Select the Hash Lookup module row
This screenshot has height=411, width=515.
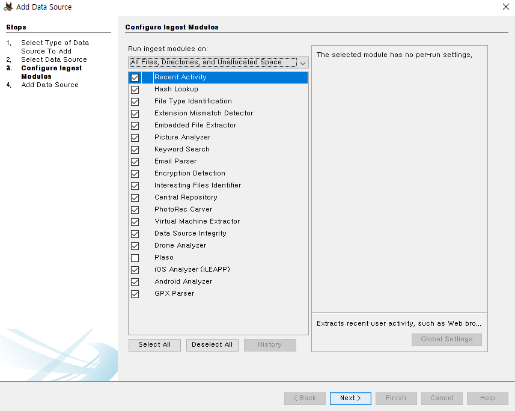point(218,90)
